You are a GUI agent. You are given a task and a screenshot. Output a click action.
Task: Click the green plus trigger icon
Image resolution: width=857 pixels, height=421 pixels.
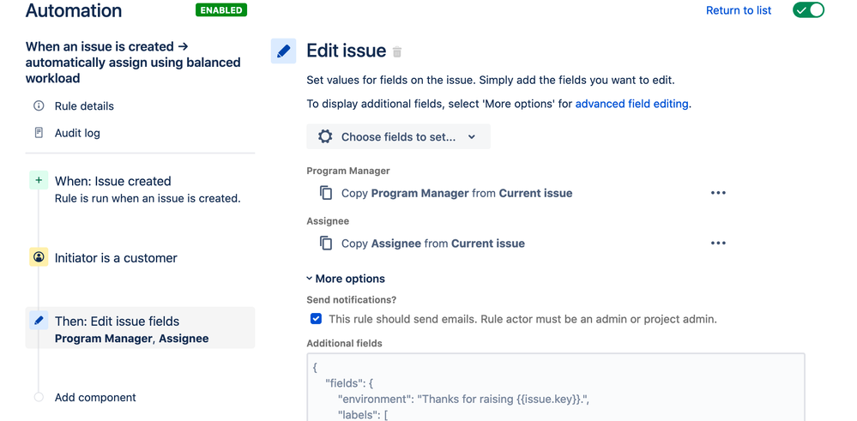point(39,181)
